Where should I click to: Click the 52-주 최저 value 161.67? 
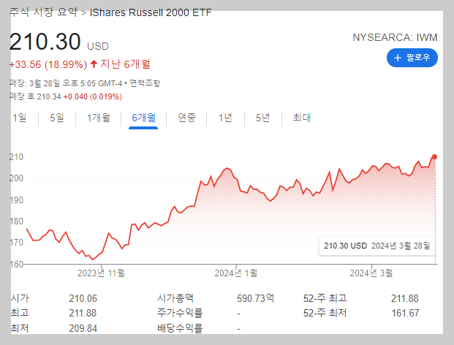pos(405,313)
